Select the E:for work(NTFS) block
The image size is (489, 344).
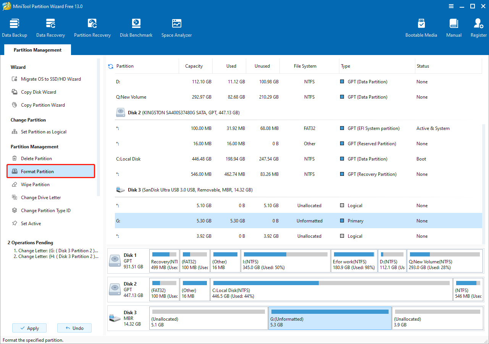pyautogui.click(x=354, y=261)
